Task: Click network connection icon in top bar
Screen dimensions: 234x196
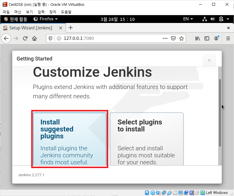Action: click(x=205, y=19)
